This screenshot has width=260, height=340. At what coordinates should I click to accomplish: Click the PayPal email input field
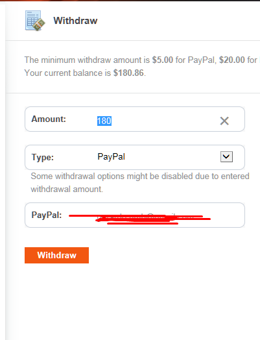click(x=135, y=215)
